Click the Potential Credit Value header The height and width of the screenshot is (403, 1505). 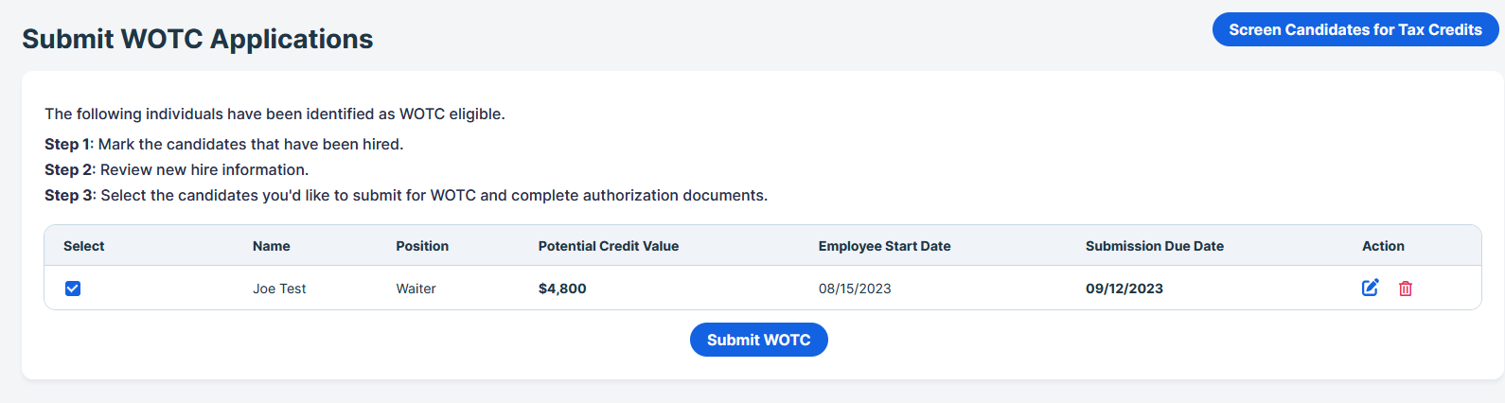pos(609,246)
